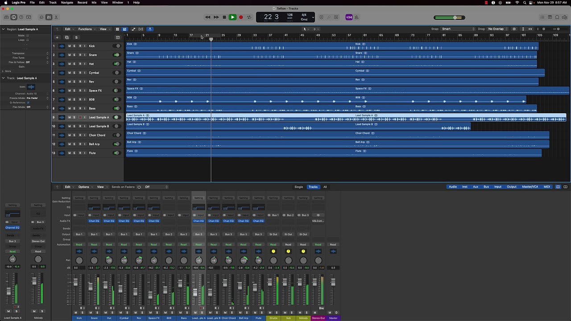
Task: Toggle Cycle mode button
Action: pos(249,17)
